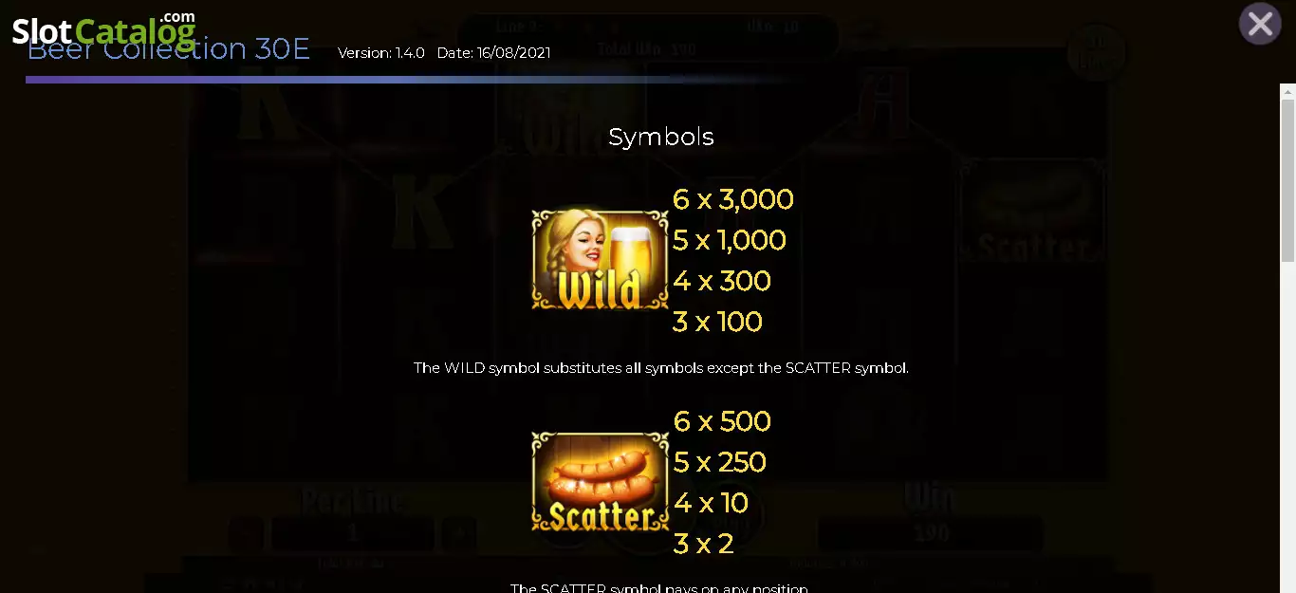Select the Wild 5 x 1,000 payout line
Image resolution: width=1296 pixels, height=593 pixels.
pos(729,240)
